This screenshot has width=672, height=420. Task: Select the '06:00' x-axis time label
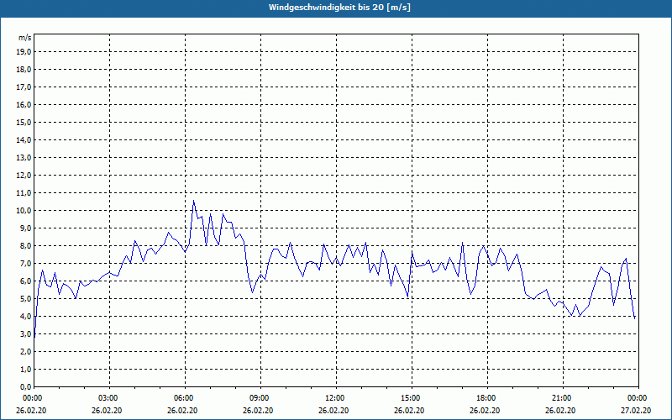pos(183,398)
